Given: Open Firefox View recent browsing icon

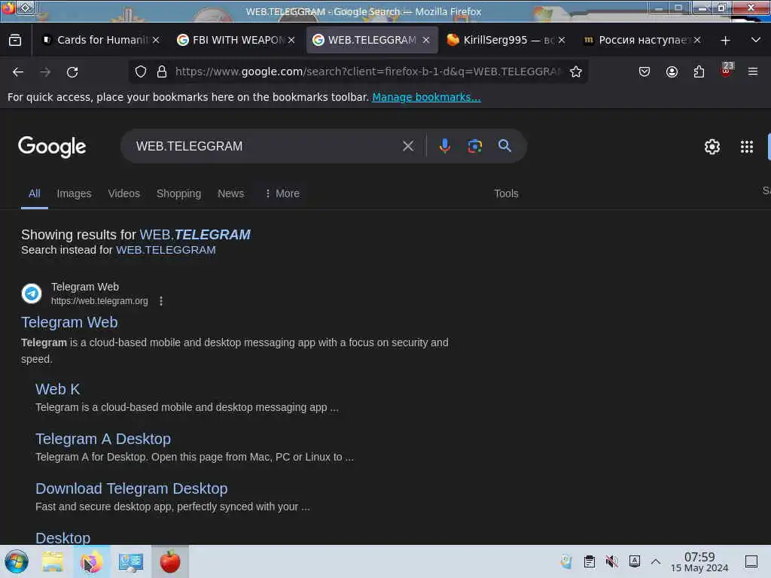Looking at the screenshot, I should point(15,40).
